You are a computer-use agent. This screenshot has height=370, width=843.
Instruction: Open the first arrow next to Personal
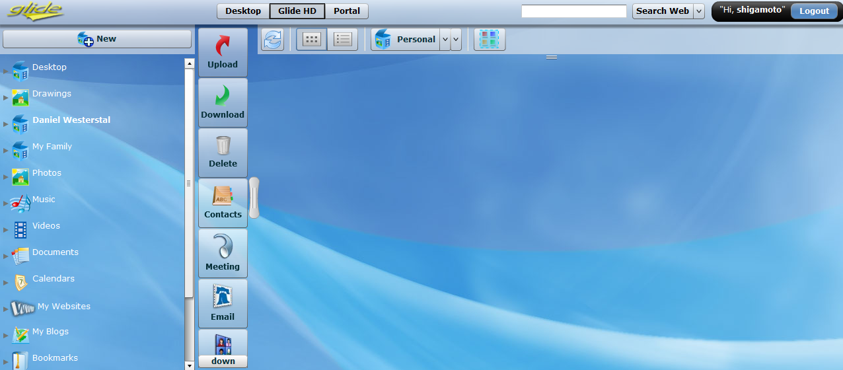[x=445, y=40]
